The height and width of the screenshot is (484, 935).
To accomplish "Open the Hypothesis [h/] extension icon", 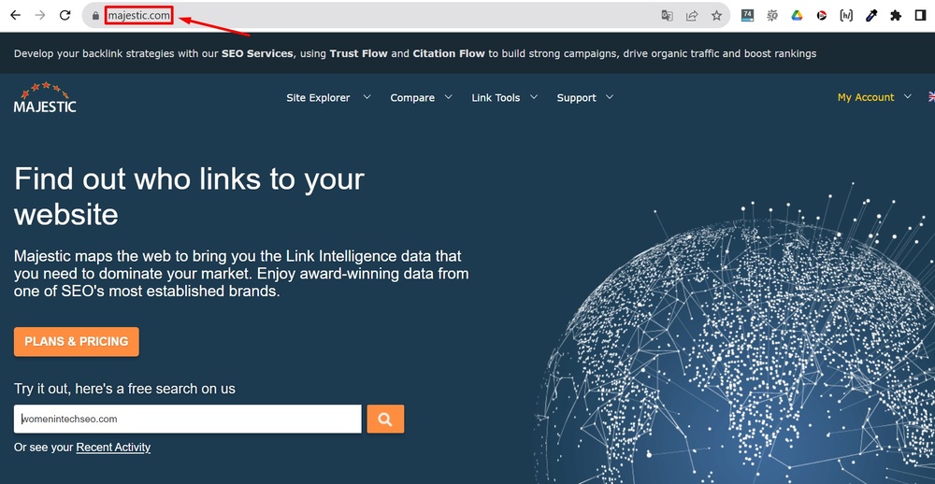I will click(x=846, y=16).
